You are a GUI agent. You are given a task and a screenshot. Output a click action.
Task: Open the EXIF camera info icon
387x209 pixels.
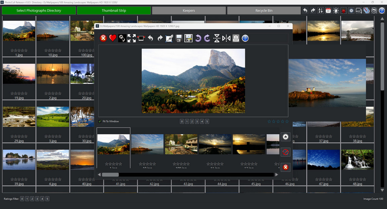236,38
